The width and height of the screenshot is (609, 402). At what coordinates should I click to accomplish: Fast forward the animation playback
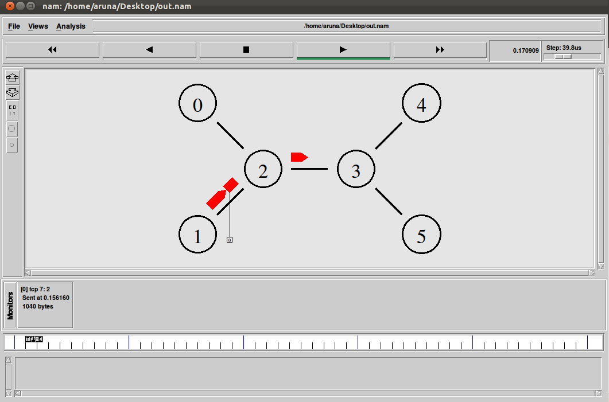[x=440, y=50]
